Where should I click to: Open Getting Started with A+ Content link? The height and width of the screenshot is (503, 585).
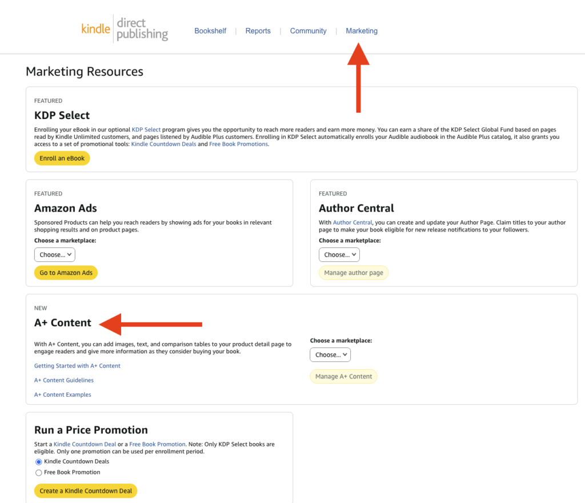click(x=77, y=366)
